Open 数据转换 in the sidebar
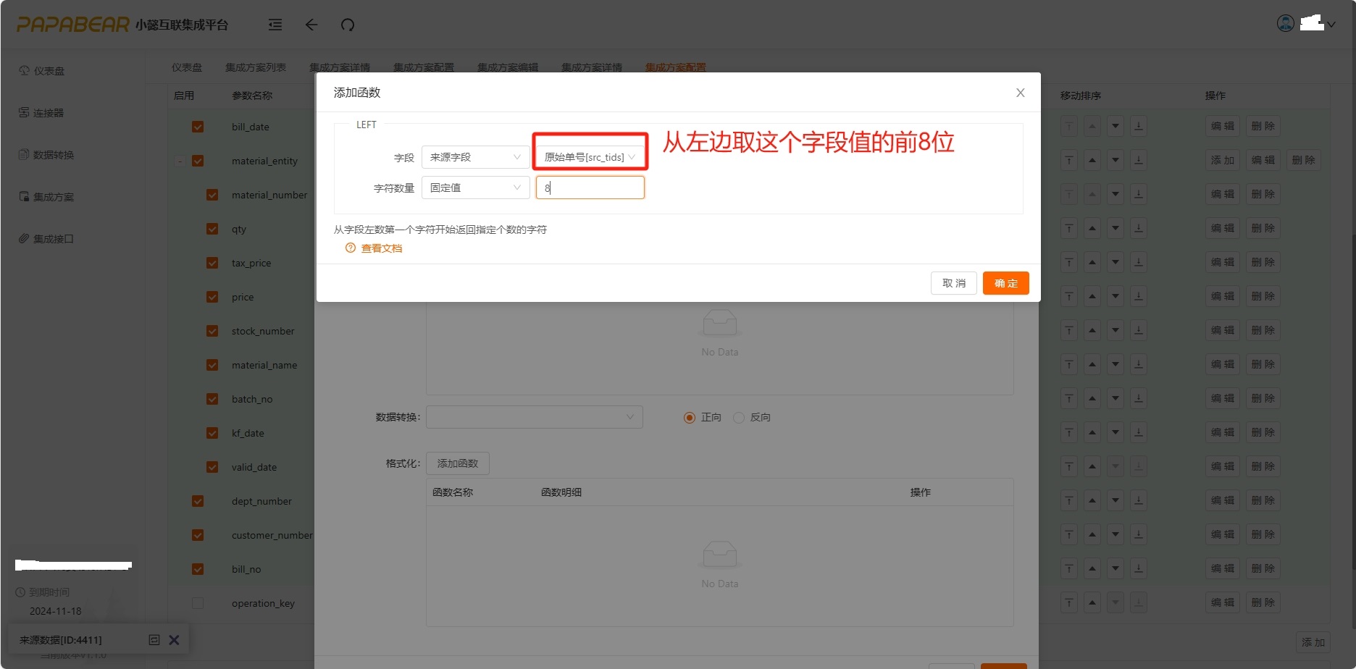 pyautogui.click(x=53, y=155)
